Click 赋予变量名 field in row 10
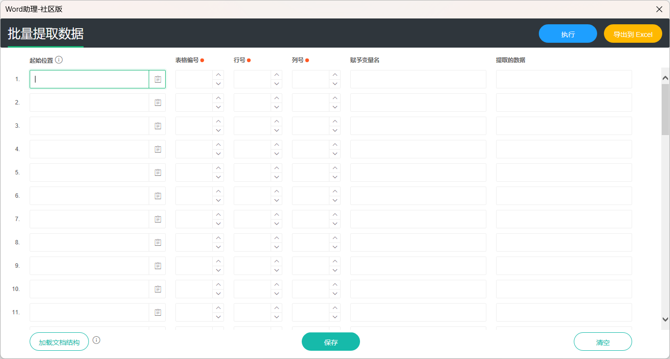The height and width of the screenshot is (359, 670). (418, 289)
